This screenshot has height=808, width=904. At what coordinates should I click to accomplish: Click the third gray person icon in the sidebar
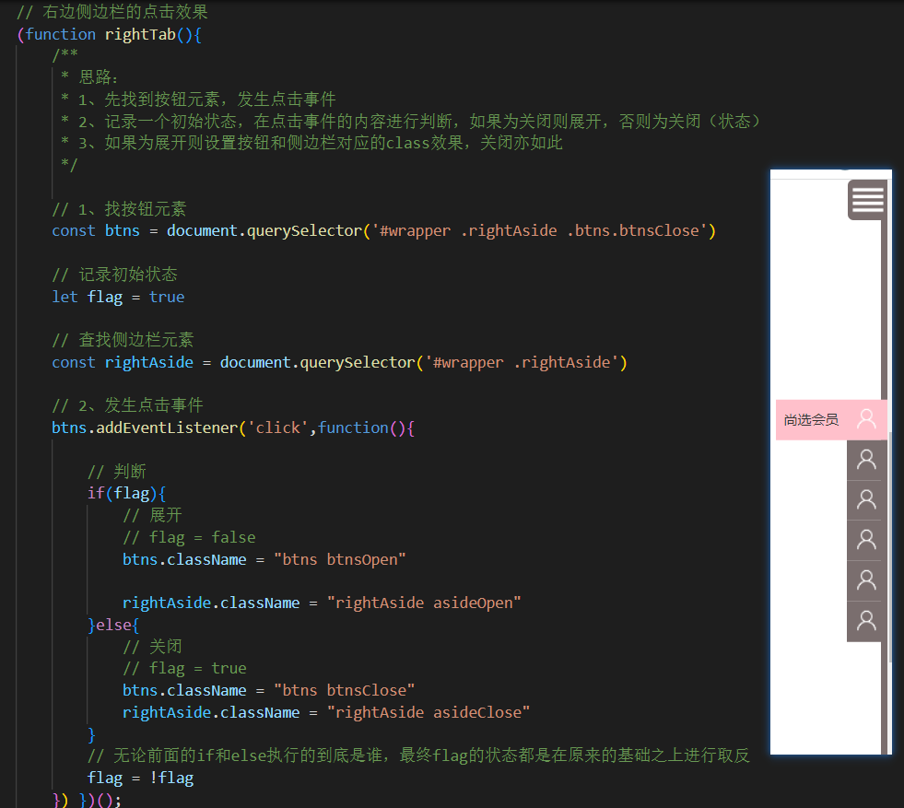(x=864, y=539)
